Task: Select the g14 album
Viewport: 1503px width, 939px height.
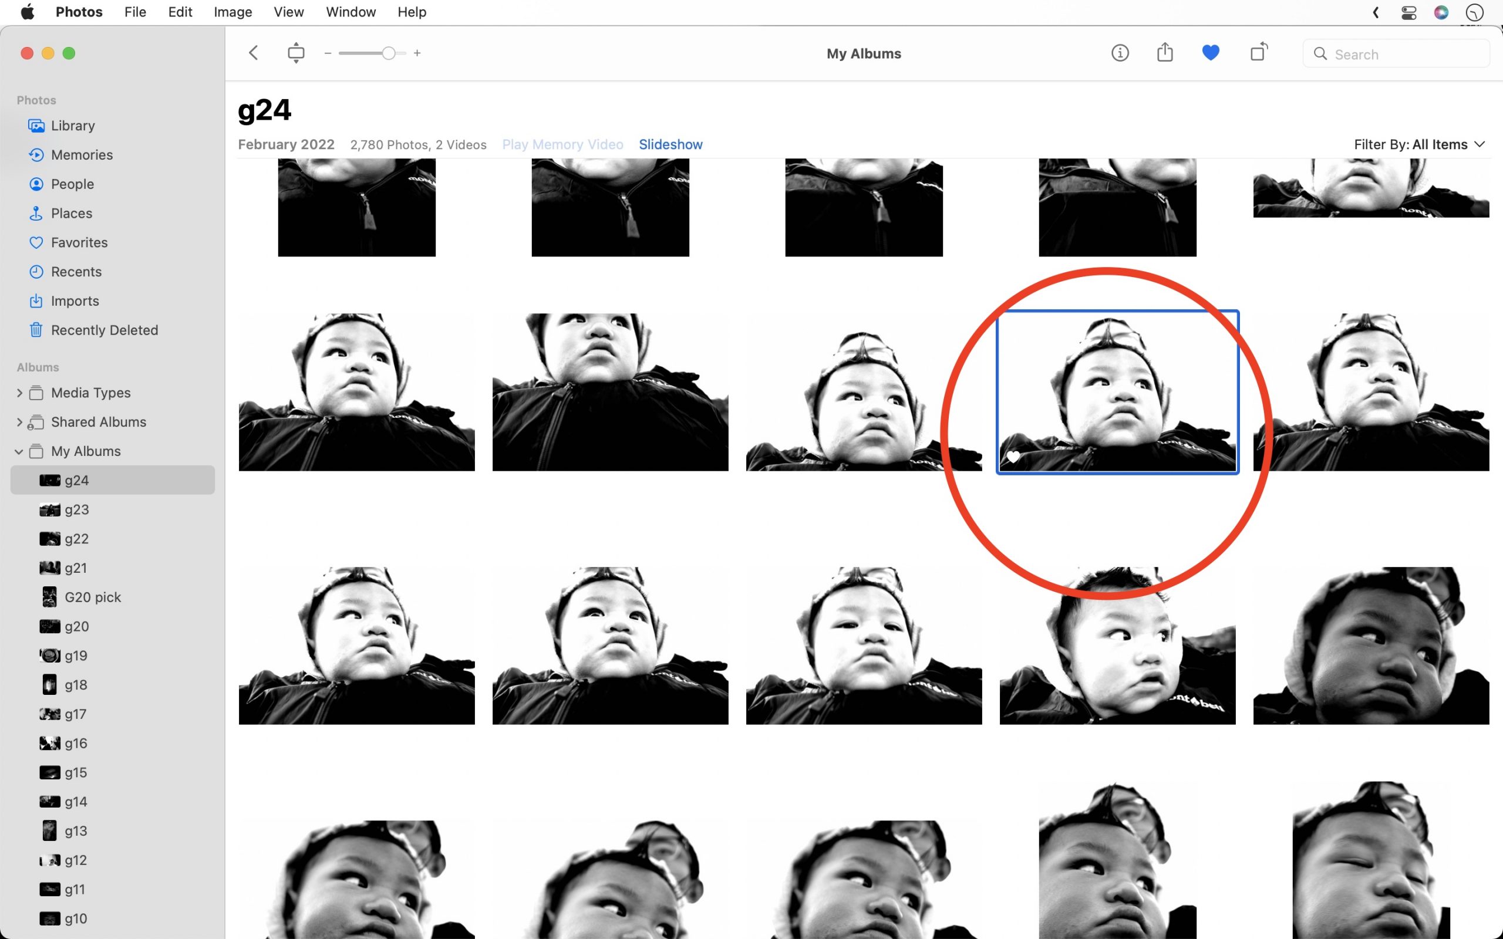Action: coord(112,801)
